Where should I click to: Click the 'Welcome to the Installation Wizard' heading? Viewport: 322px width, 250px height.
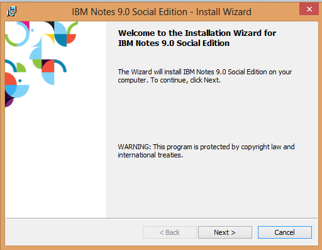(197, 38)
